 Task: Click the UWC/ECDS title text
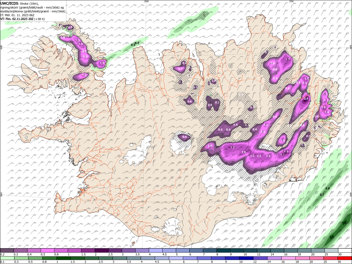click(x=9, y=3)
